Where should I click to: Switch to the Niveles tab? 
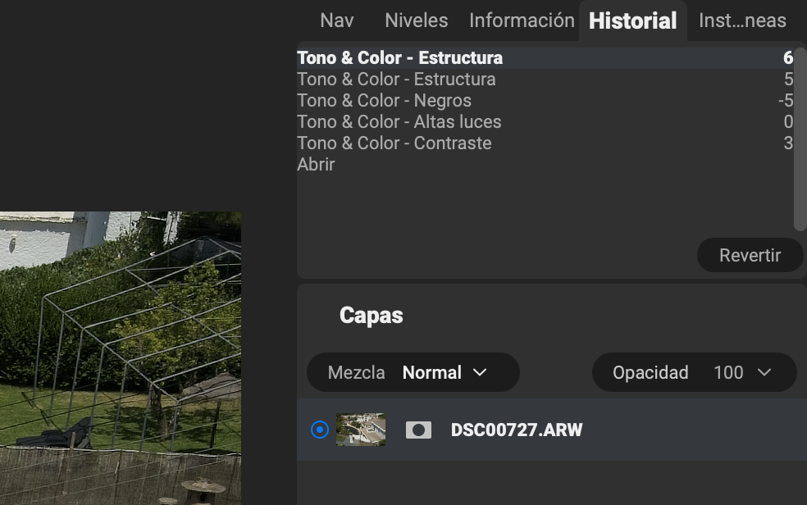tap(417, 20)
